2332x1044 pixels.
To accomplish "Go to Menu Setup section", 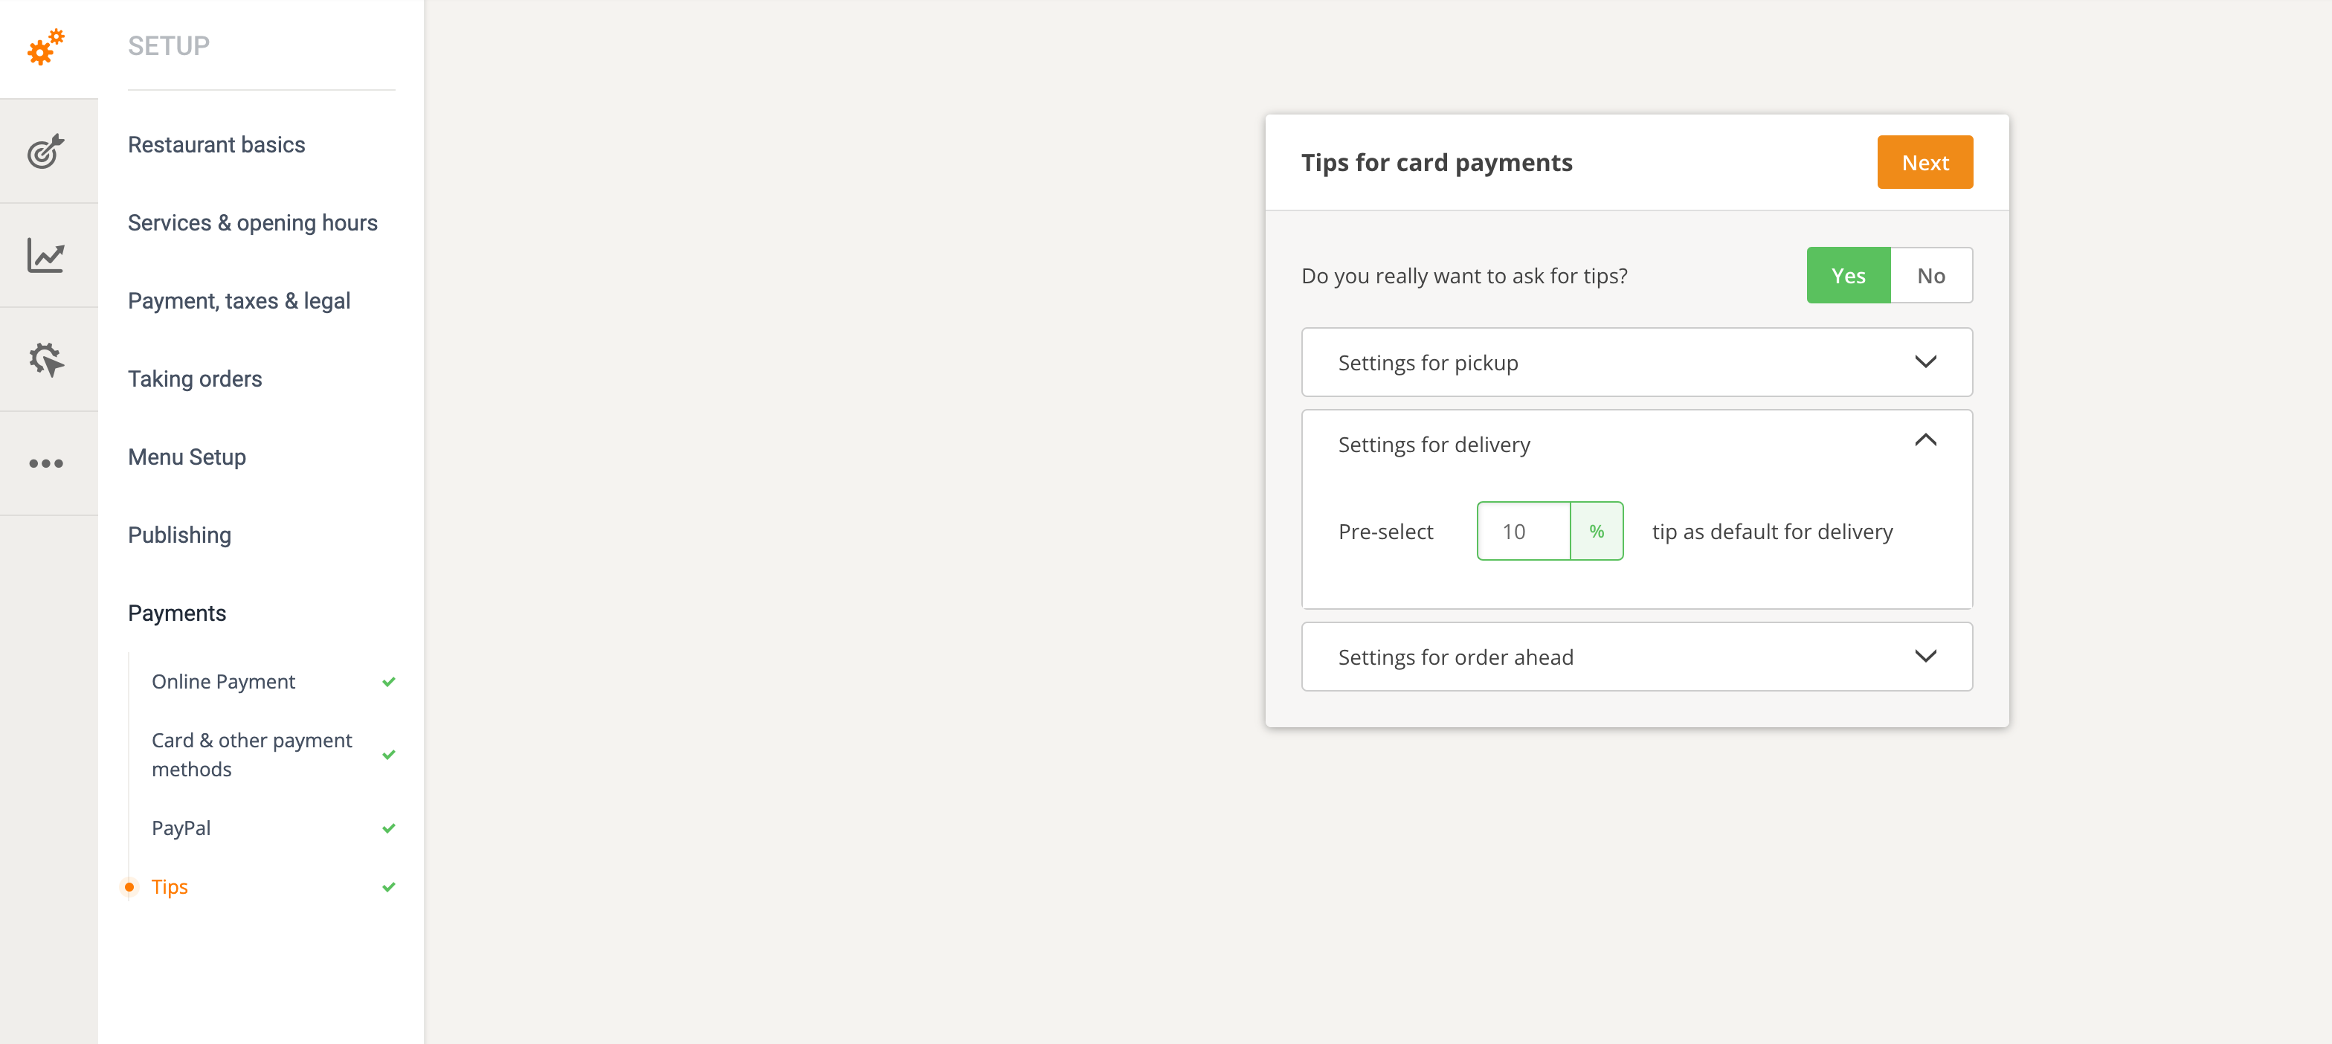I will pos(187,457).
